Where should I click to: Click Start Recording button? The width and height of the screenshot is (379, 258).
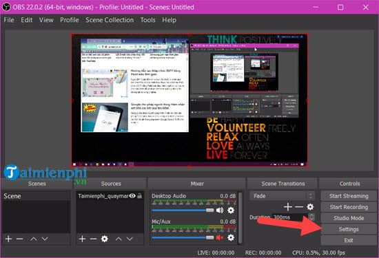click(349, 207)
